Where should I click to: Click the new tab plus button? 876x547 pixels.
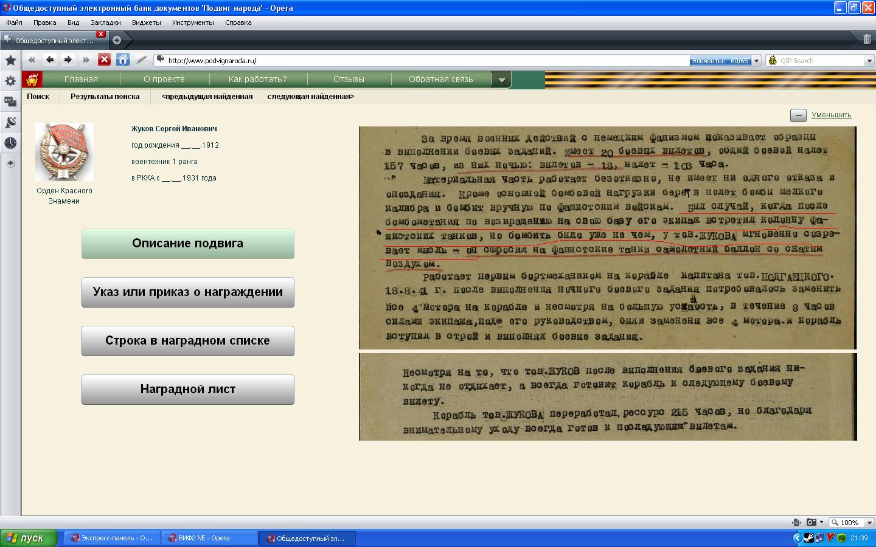pos(117,40)
